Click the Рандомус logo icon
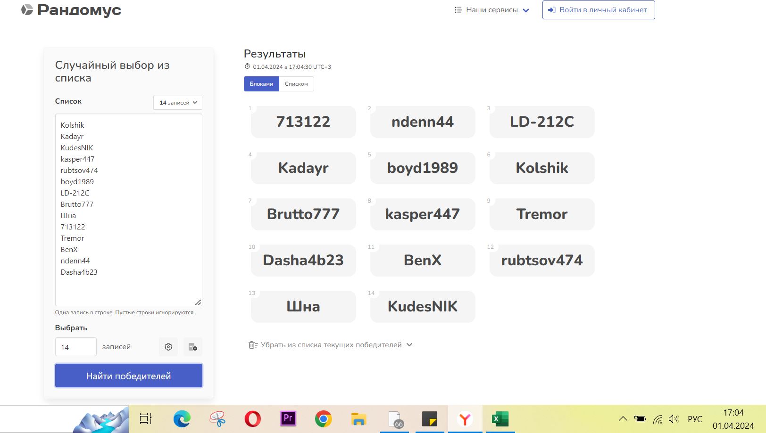Viewport: 766px width, 433px height. tap(27, 9)
